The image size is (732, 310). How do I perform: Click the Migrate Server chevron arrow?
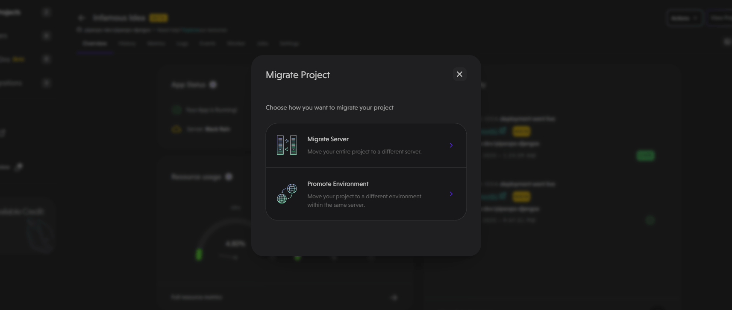[x=451, y=145]
